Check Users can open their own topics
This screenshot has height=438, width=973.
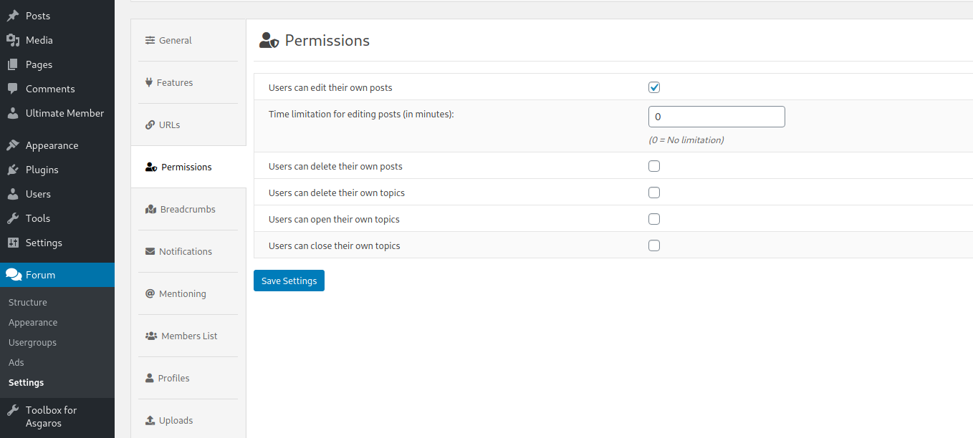coord(653,219)
